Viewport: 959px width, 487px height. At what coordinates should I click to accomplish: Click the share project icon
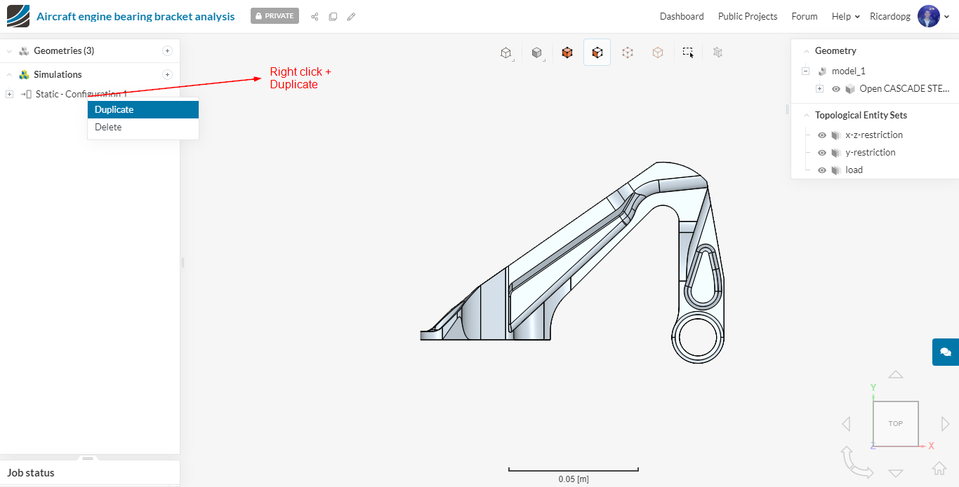315,16
